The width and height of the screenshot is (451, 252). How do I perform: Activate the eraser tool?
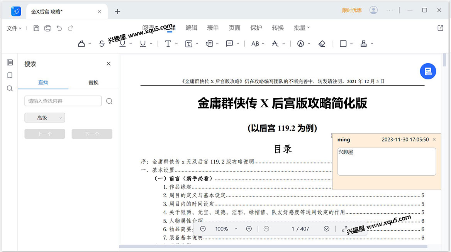(x=322, y=44)
